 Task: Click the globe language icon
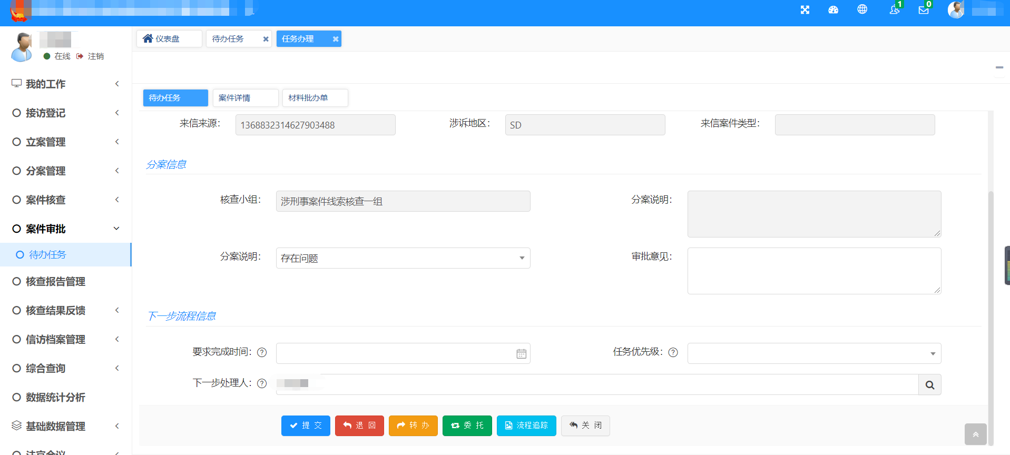(x=862, y=9)
